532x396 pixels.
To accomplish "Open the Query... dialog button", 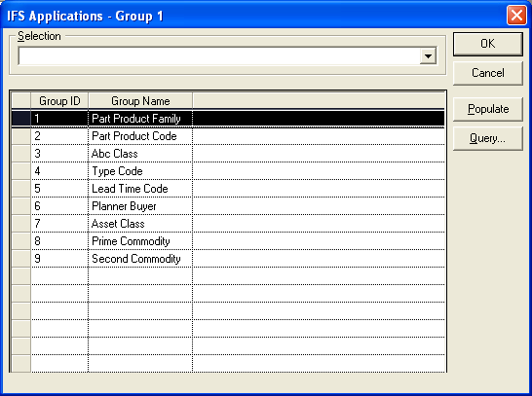I will coord(487,138).
